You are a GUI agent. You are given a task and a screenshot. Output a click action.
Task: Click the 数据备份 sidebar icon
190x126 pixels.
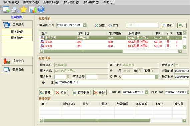pos(7,70)
